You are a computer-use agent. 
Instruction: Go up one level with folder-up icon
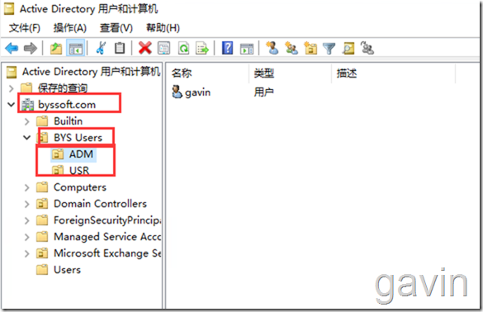56,49
